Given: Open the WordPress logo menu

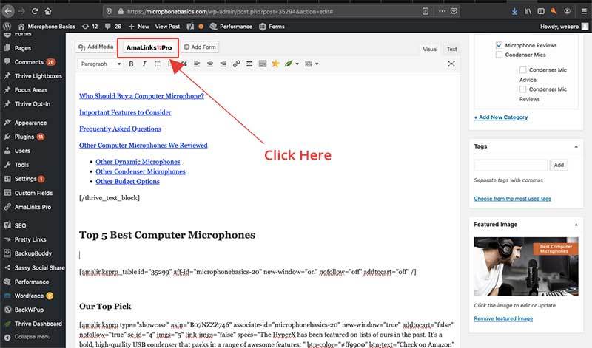Looking at the screenshot, I should [7, 27].
